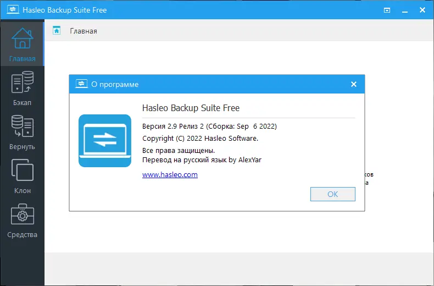
Task: Open the Средства tools section
Action: coord(22,221)
